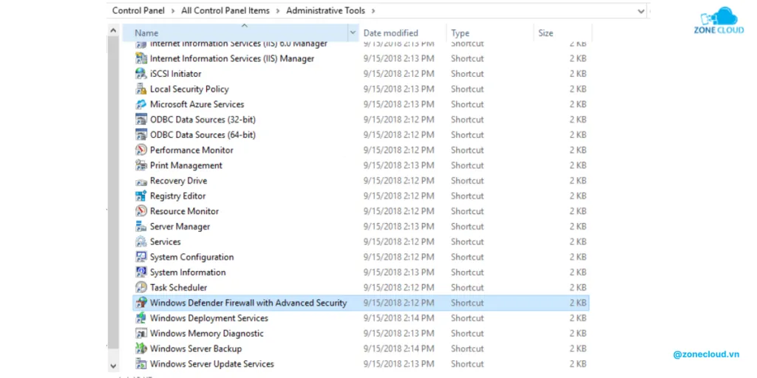Screen dimensions: 757x378
Task: Select the Windows Server Backup file name
Action: click(195, 348)
